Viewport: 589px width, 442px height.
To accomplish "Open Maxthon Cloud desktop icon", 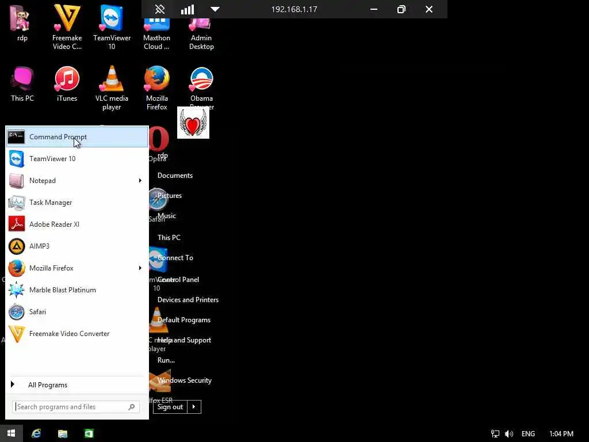I will coord(156,34).
